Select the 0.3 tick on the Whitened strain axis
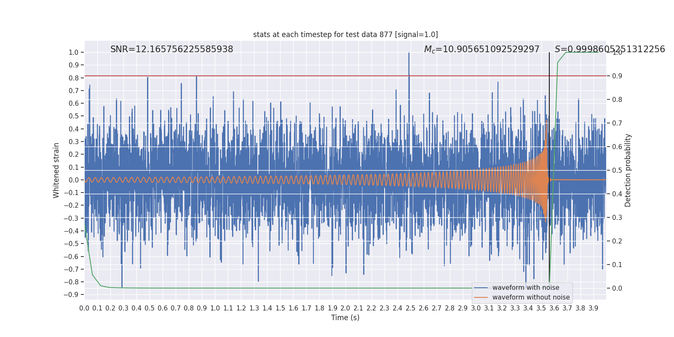Image resolution: width=674 pixels, height=337 pixels. [73, 142]
